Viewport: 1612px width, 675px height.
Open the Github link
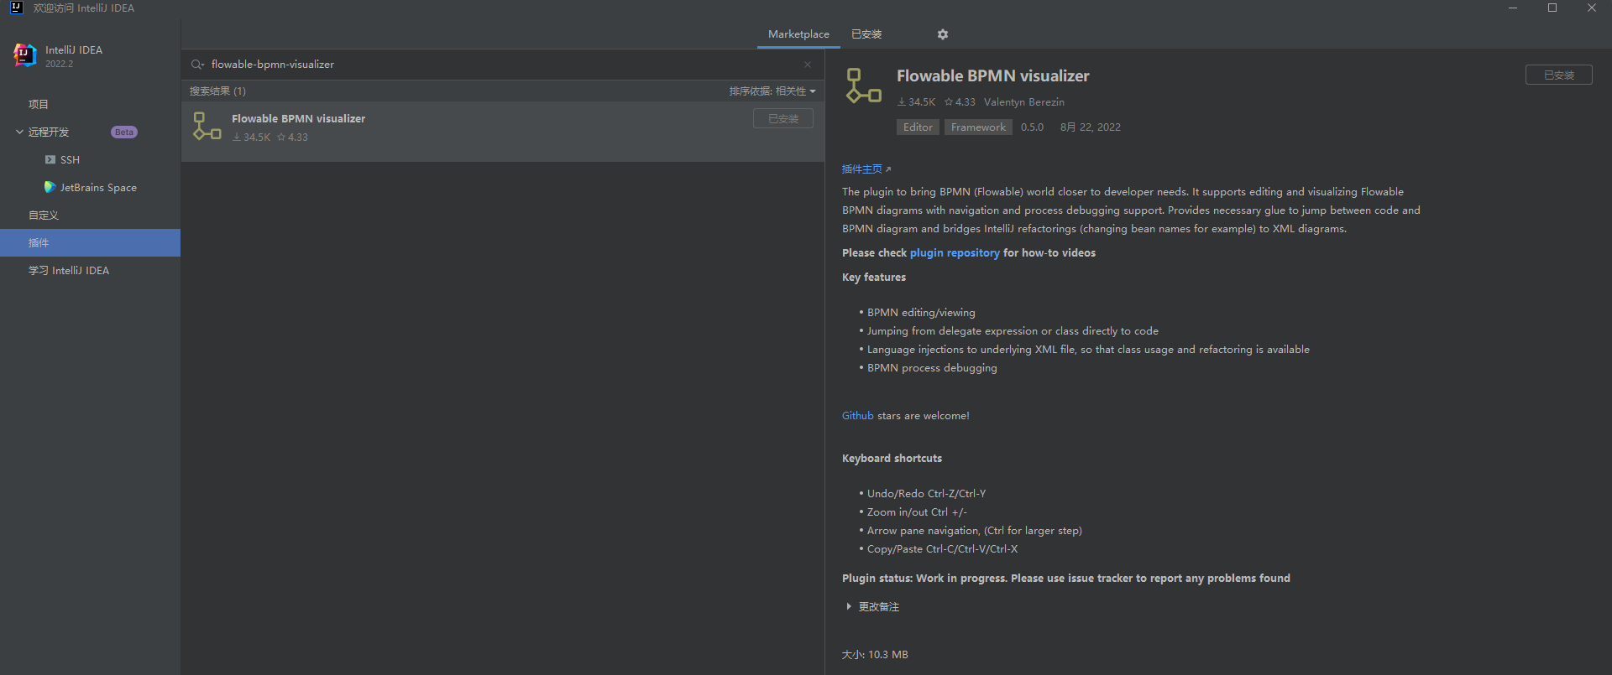[x=858, y=415]
